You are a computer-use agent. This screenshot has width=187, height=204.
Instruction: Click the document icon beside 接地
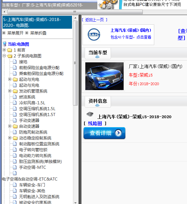pyautogui.click(x=15, y=62)
